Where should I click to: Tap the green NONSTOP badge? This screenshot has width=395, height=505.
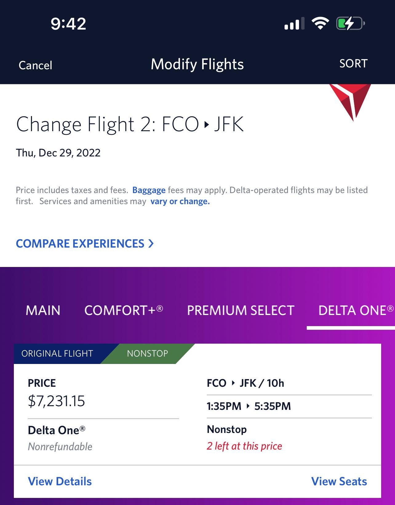pyautogui.click(x=147, y=353)
